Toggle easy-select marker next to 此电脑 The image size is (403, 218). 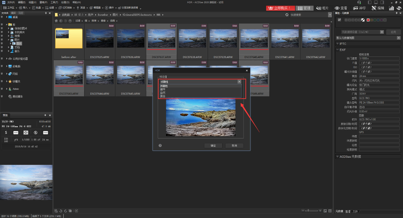pos(2,66)
